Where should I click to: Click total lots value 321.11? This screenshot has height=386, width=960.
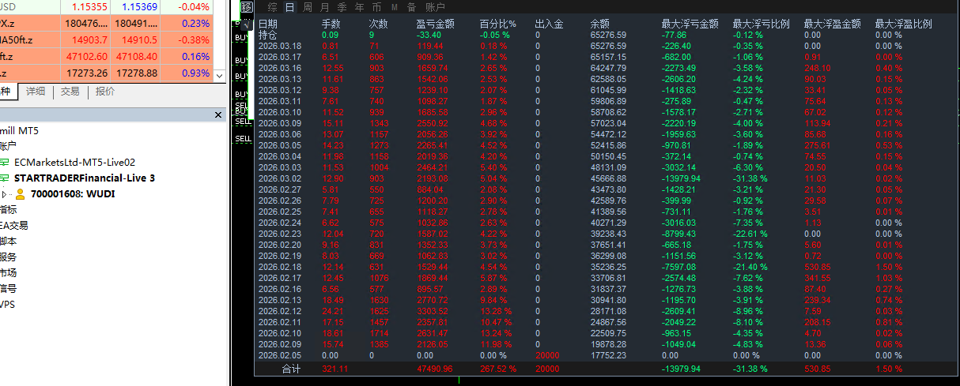point(335,369)
